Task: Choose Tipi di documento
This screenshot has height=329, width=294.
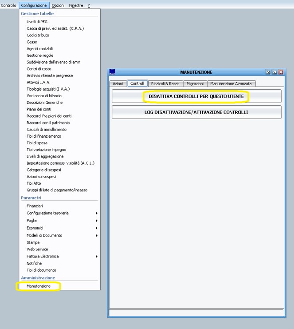Action: point(42,270)
